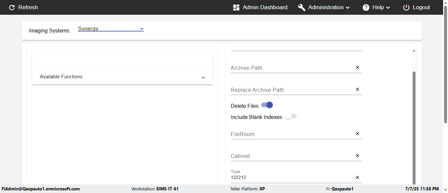Click the Logout button

pos(421,8)
